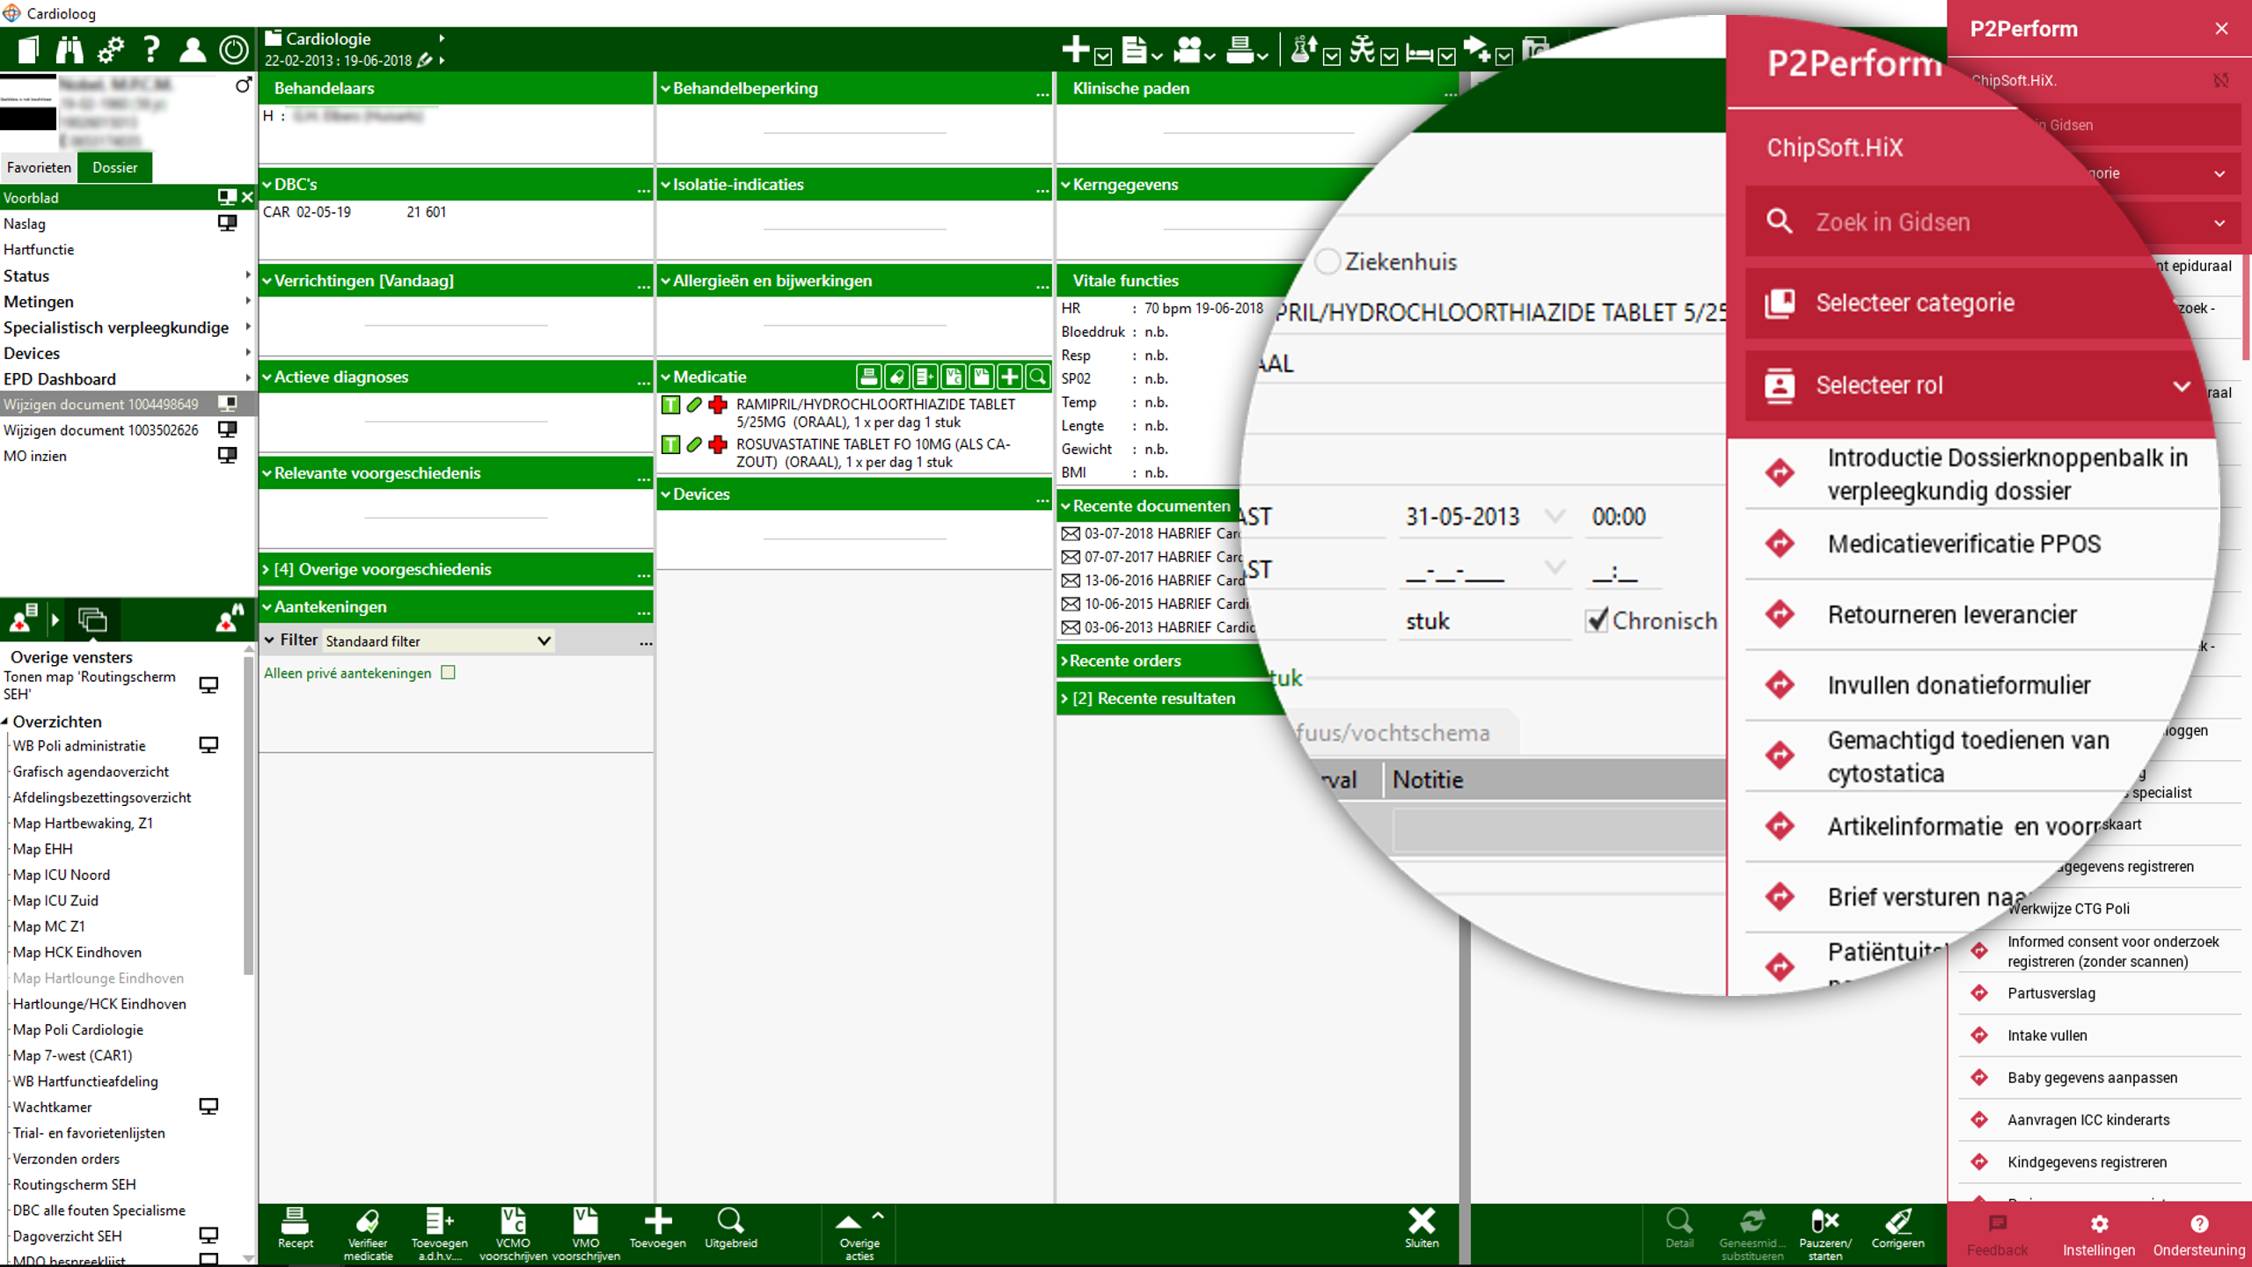Switch to the Favorieten tab
Image resolution: width=2252 pixels, height=1267 pixels.
tap(39, 167)
